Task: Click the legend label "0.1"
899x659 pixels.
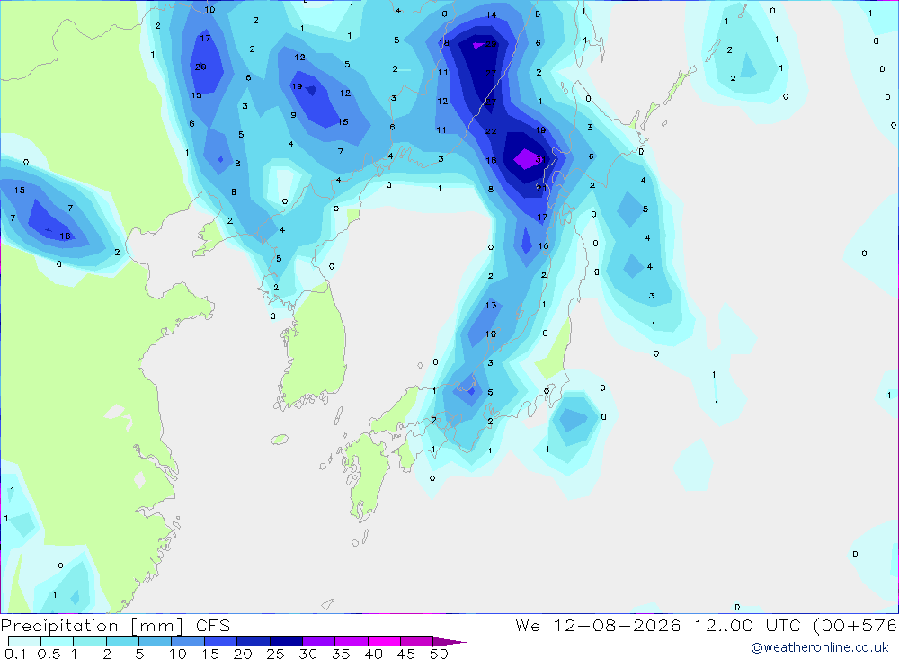Action: point(15,654)
